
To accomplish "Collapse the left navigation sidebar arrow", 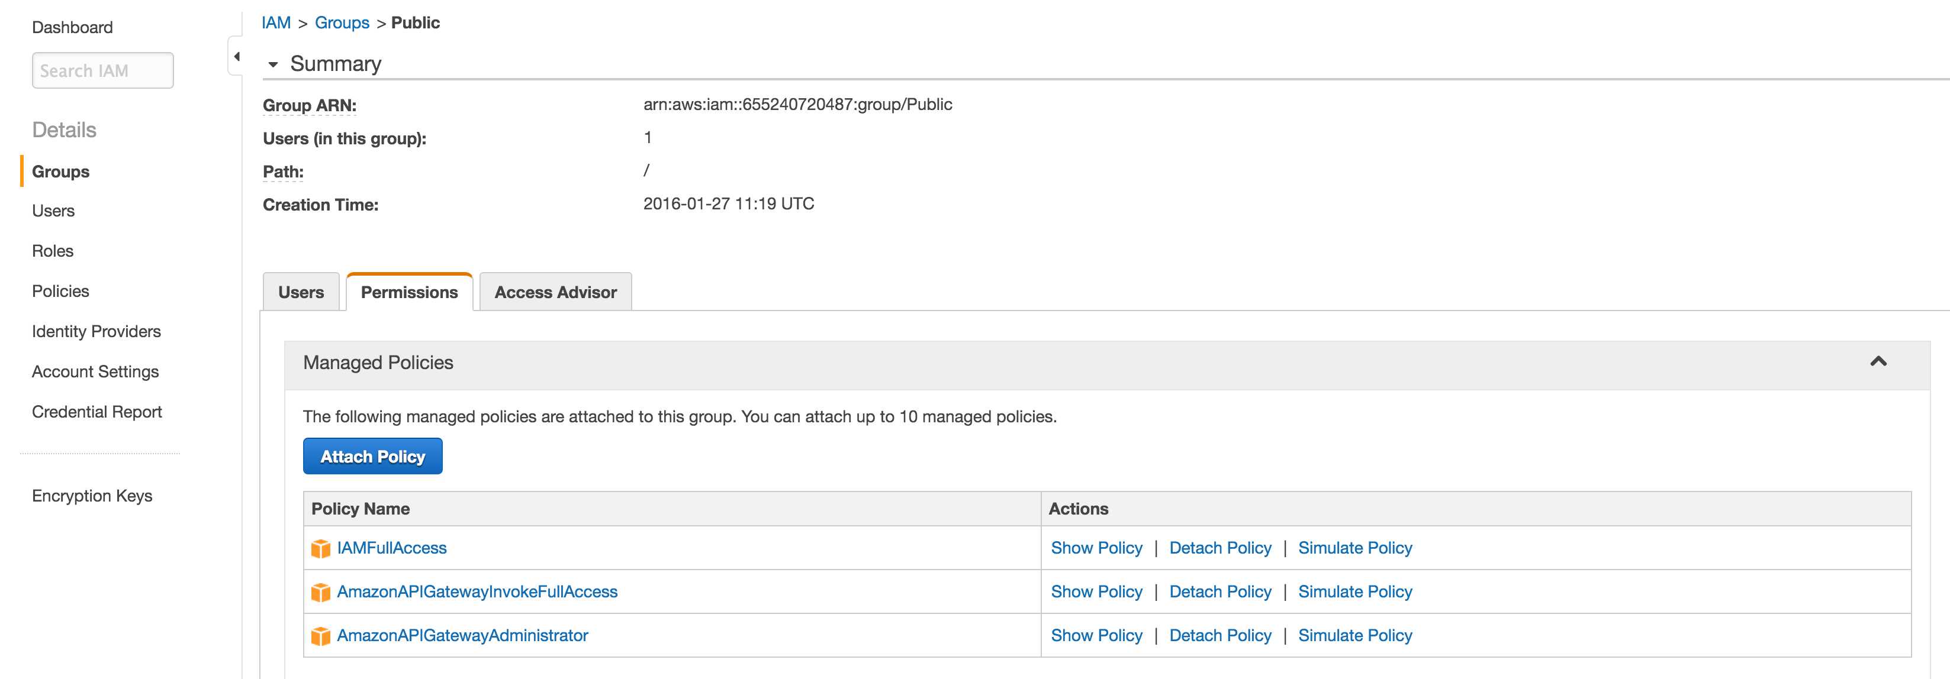I will point(236,55).
